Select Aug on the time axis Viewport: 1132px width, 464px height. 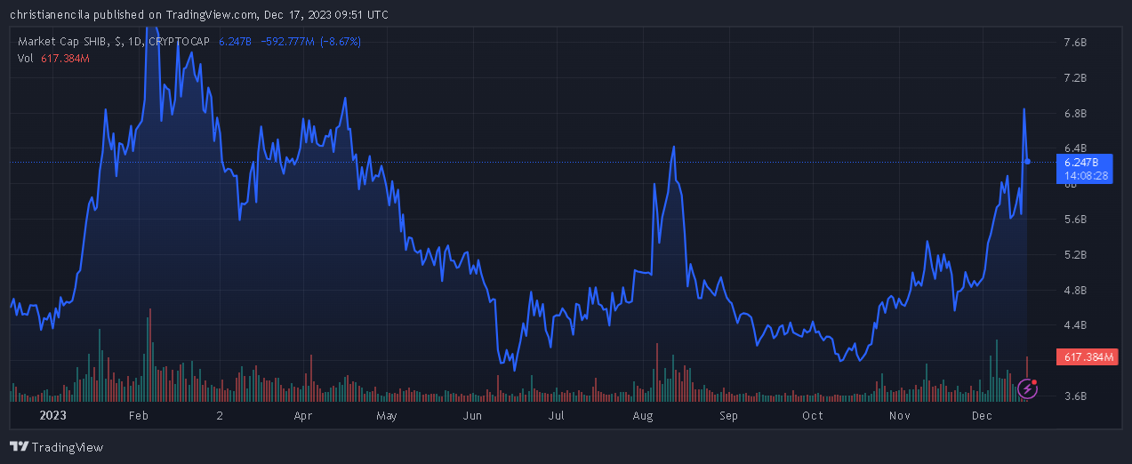coord(642,416)
